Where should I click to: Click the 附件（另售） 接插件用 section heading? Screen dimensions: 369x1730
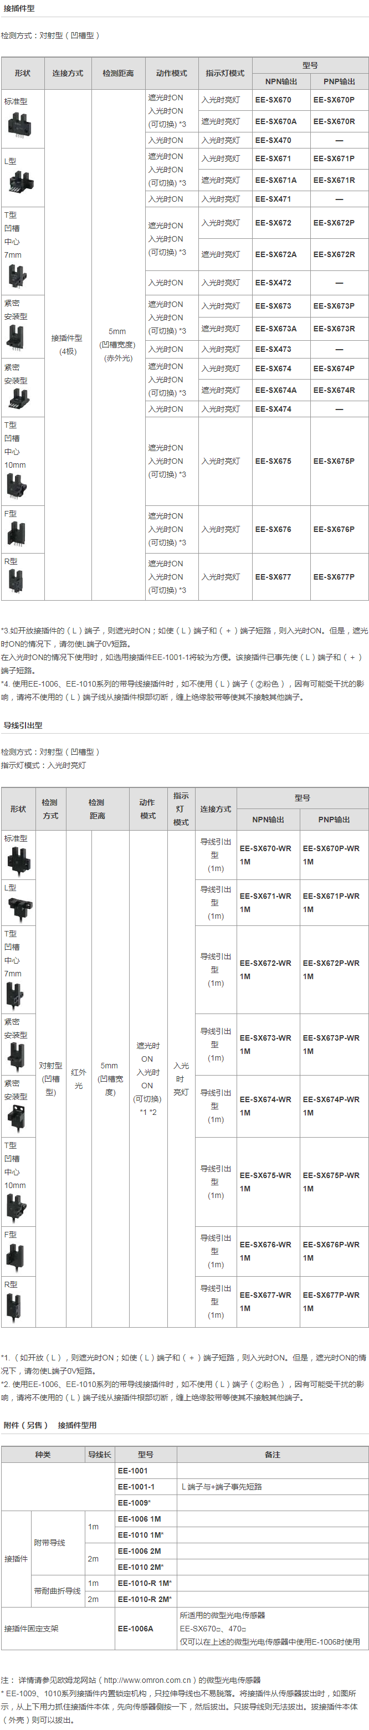pos(50,1425)
